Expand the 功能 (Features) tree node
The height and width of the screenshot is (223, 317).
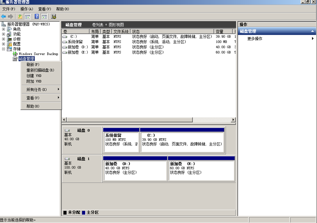point(4,34)
